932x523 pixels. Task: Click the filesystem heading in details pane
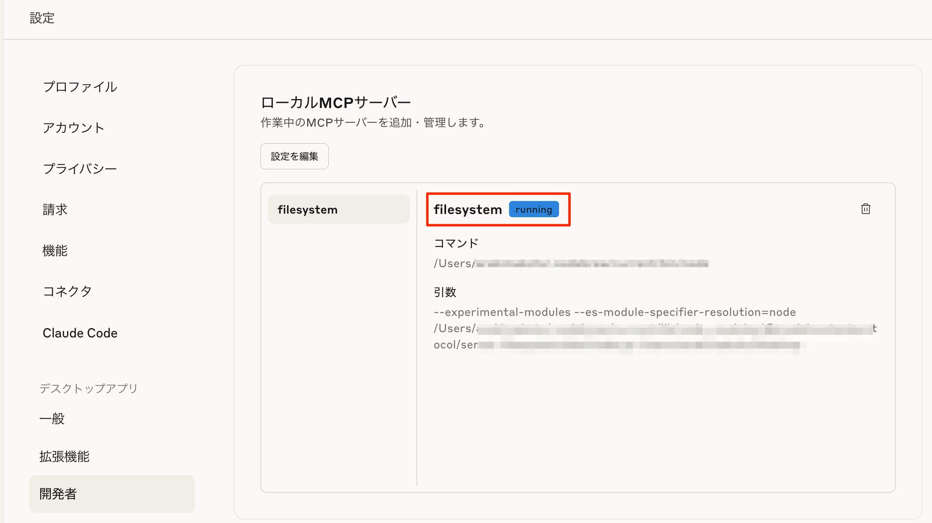[468, 210]
